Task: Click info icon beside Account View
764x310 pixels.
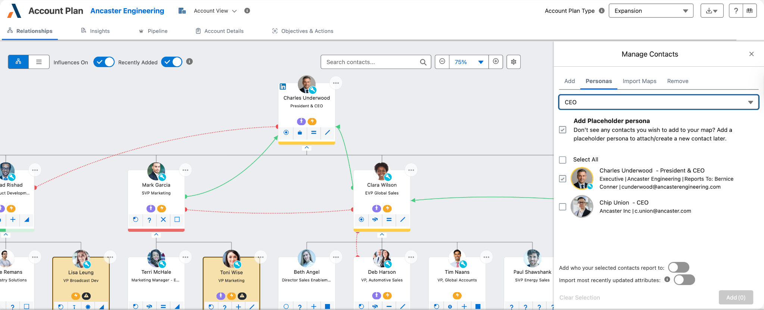Action: (247, 11)
